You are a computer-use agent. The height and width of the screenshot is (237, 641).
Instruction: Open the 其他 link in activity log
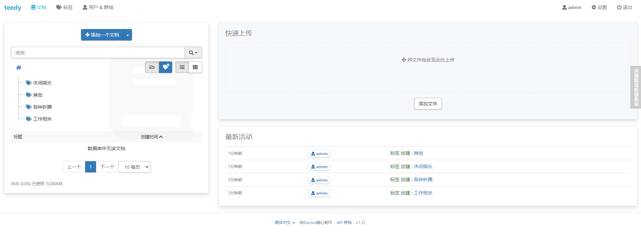[418, 153]
